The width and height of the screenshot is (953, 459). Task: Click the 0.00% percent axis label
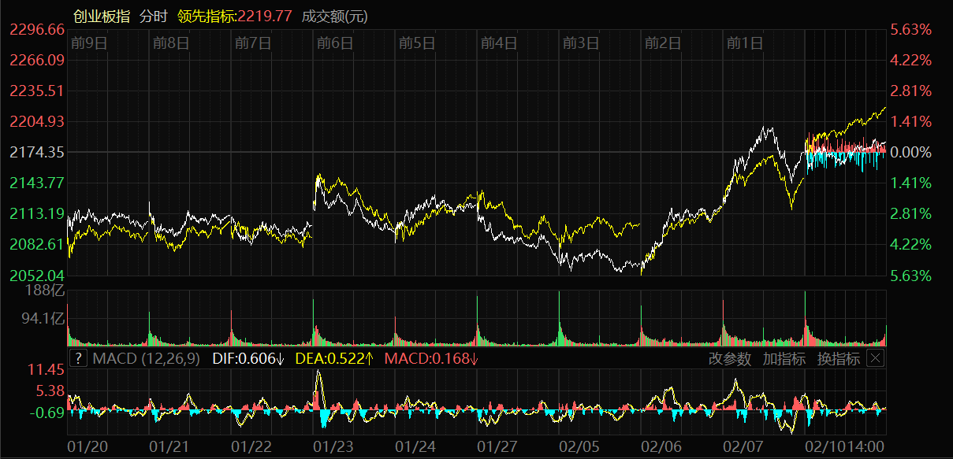coord(910,152)
